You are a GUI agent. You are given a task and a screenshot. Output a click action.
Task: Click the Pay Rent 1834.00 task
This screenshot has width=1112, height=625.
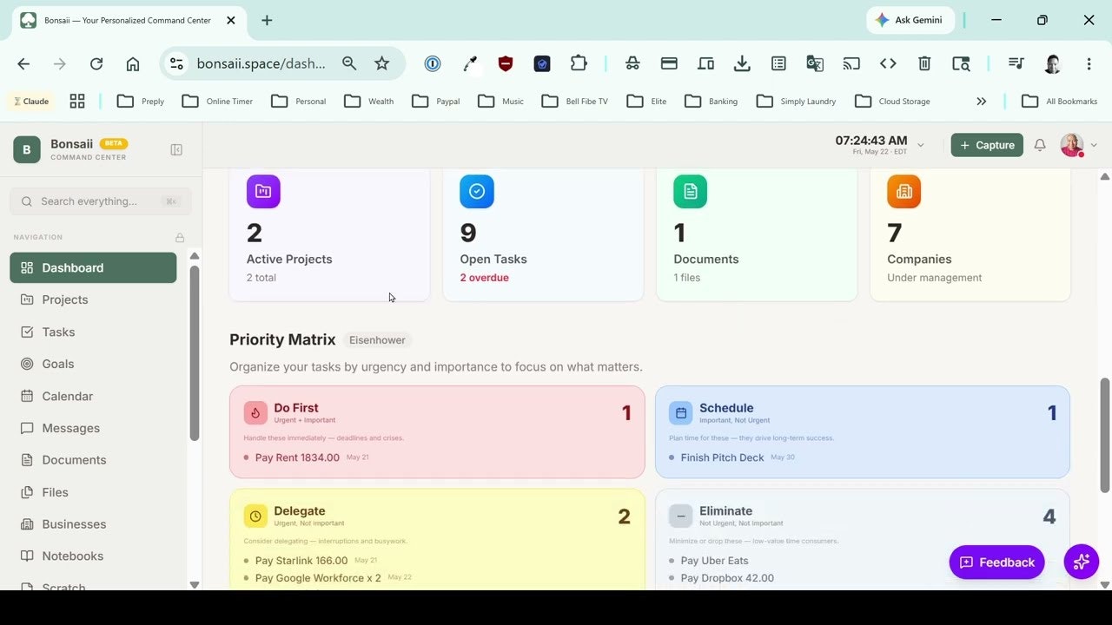297,457
